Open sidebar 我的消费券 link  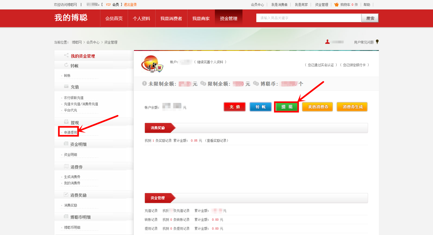pos(72,183)
